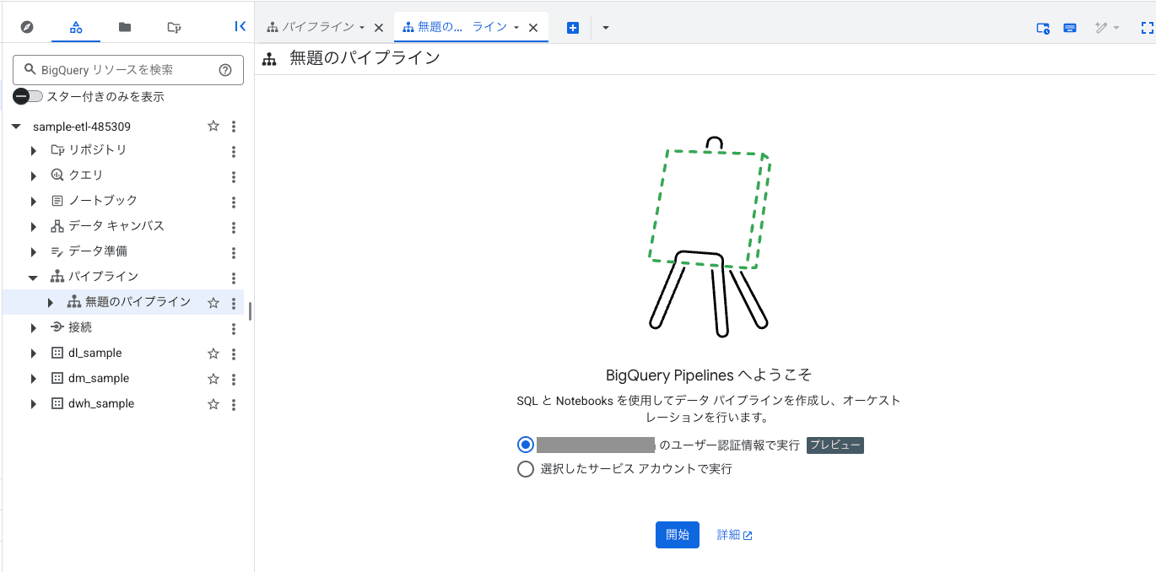Open the dropdown arrow on the パイプライン tab
1156x572 pixels.
[x=363, y=26]
